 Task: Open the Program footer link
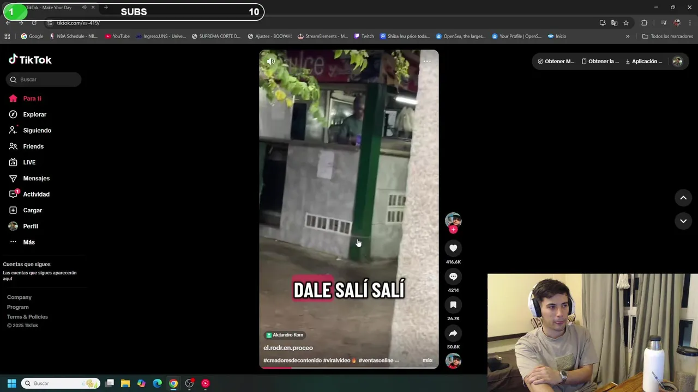[18, 307]
